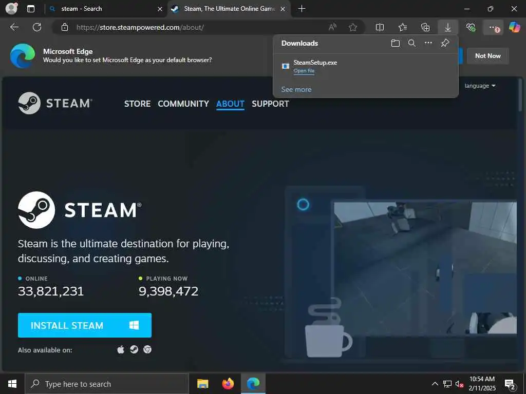Pin the Downloads panel
526x394 pixels.
tap(445, 43)
